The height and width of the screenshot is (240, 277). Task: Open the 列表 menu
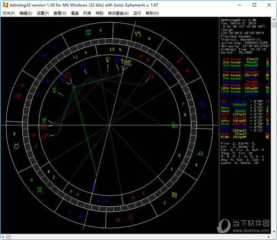[x=87, y=13]
